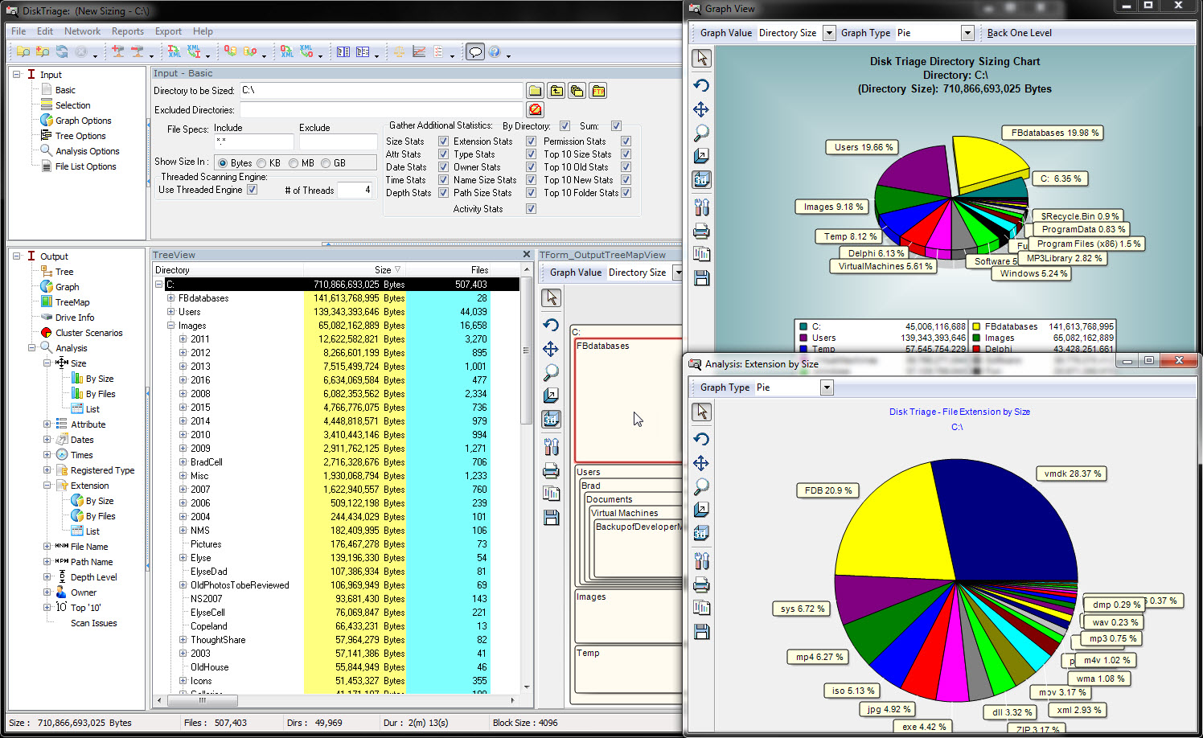The image size is (1203, 738).
Task: Click the move tool in TreeMap view toolbar
Action: coord(551,349)
